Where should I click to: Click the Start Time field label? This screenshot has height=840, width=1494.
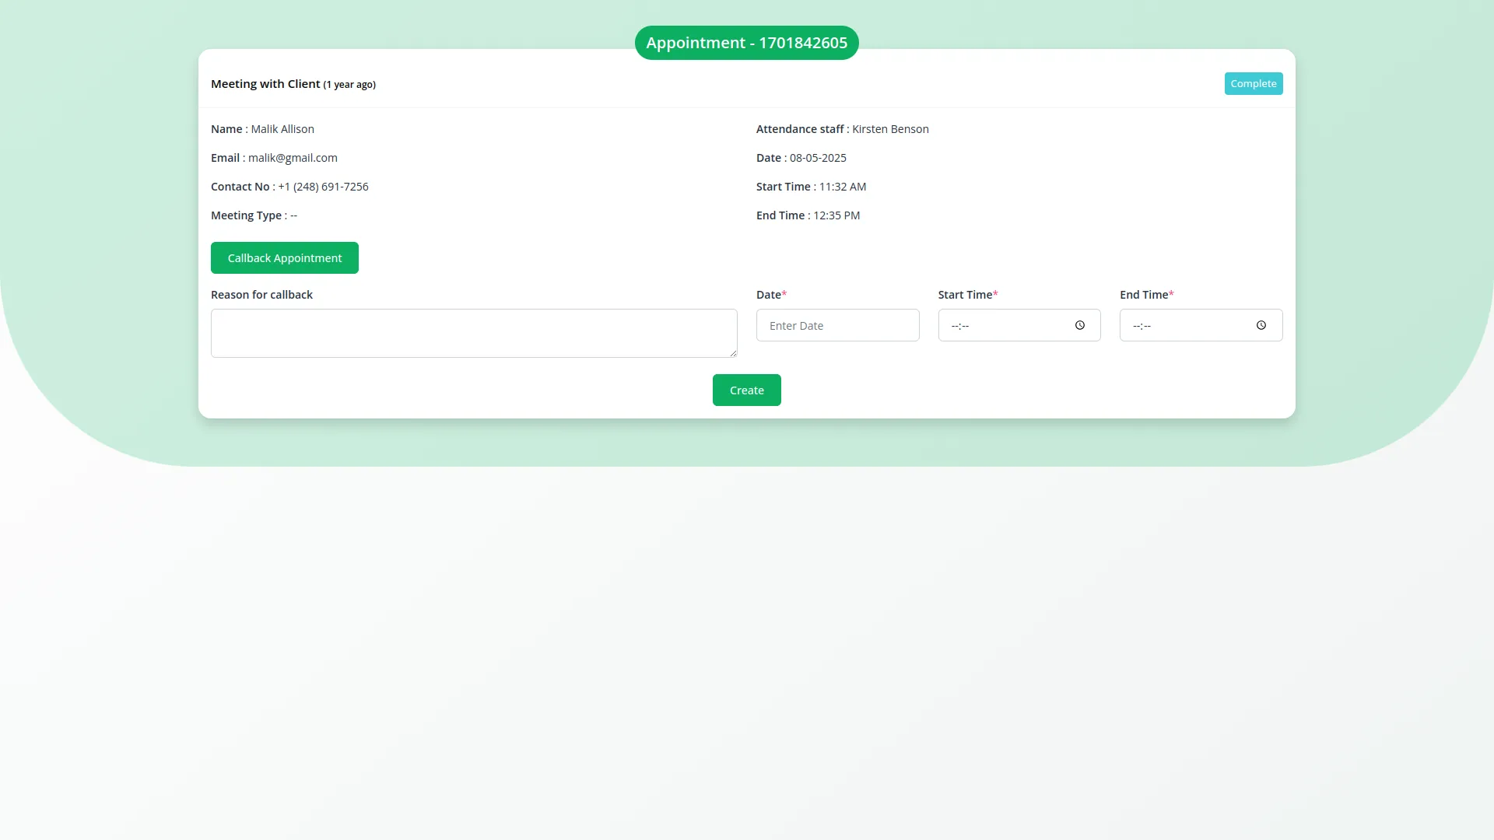pyautogui.click(x=965, y=295)
